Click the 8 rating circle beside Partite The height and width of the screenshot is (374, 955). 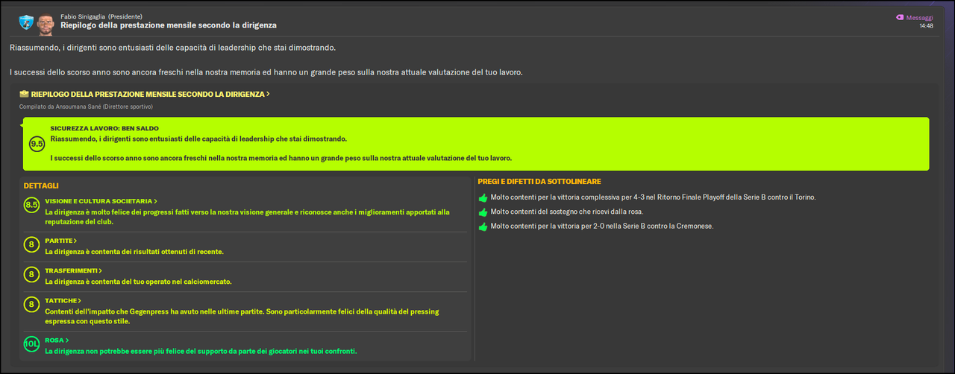tap(31, 244)
